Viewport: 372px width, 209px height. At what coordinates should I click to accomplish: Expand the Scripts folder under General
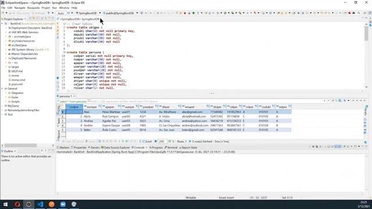coord(6,102)
